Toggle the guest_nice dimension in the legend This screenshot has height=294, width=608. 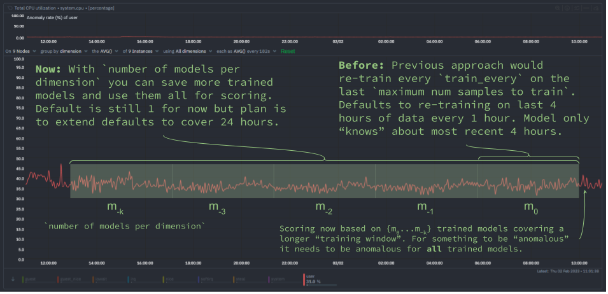[68, 278]
